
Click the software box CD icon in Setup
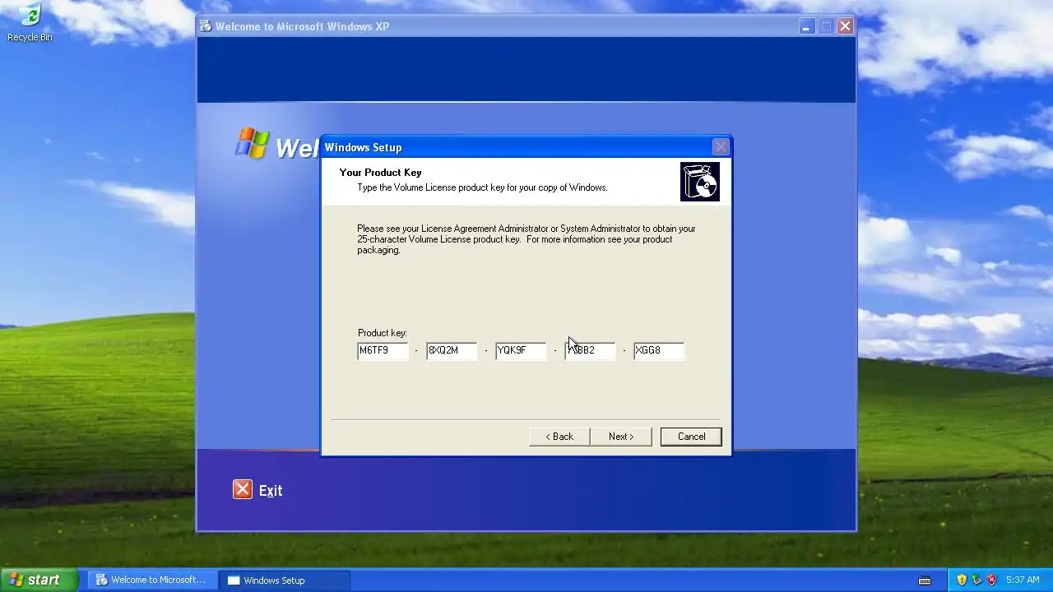click(x=700, y=182)
